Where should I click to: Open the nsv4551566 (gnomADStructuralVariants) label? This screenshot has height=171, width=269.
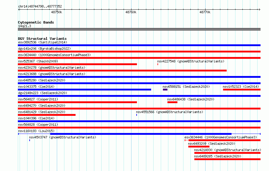pyautogui.click(x=170, y=112)
